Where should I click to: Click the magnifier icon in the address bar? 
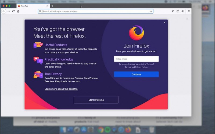coord(40,11)
